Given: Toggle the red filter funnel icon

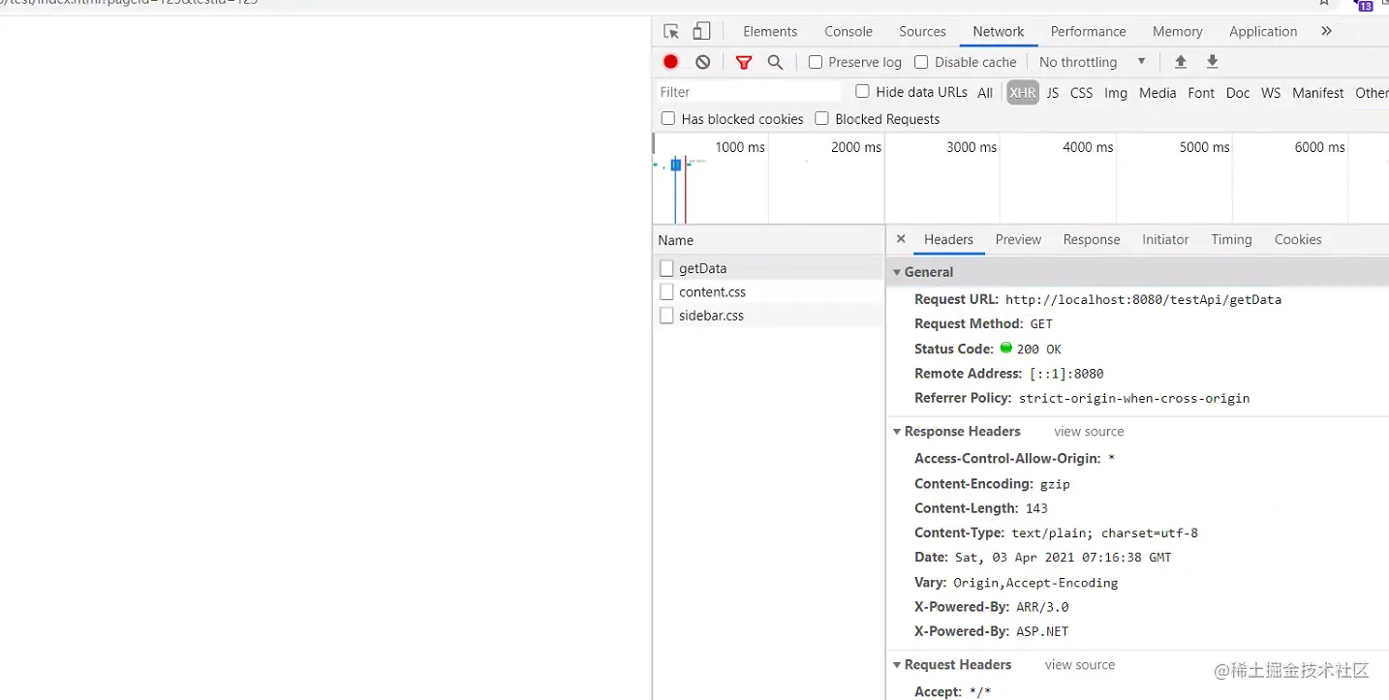Looking at the screenshot, I should pos(744,62).
